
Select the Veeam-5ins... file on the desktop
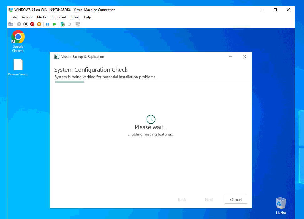pyautogui.click(x=18, y=67)
